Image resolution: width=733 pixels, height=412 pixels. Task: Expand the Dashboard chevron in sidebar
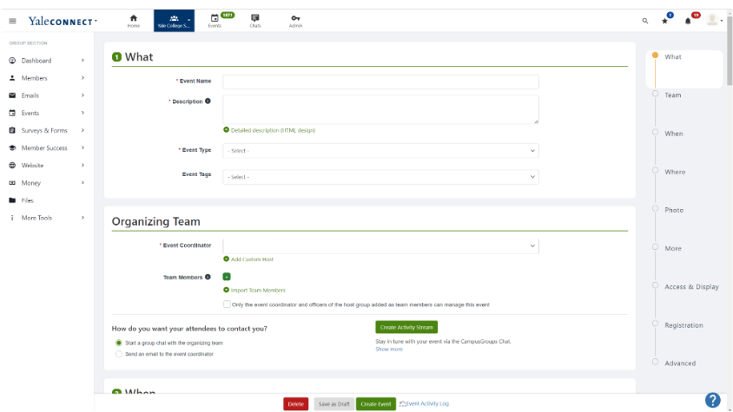pos(83,61)
